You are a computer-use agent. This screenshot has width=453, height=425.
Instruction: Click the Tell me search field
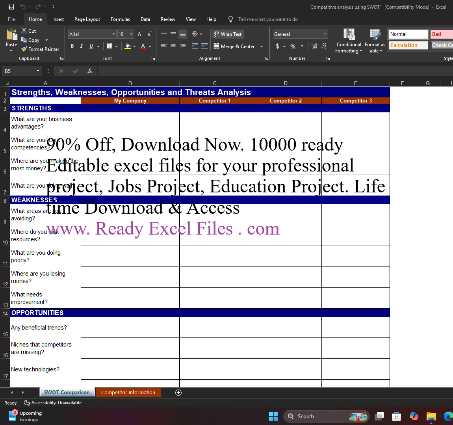(x=268, y=19)
